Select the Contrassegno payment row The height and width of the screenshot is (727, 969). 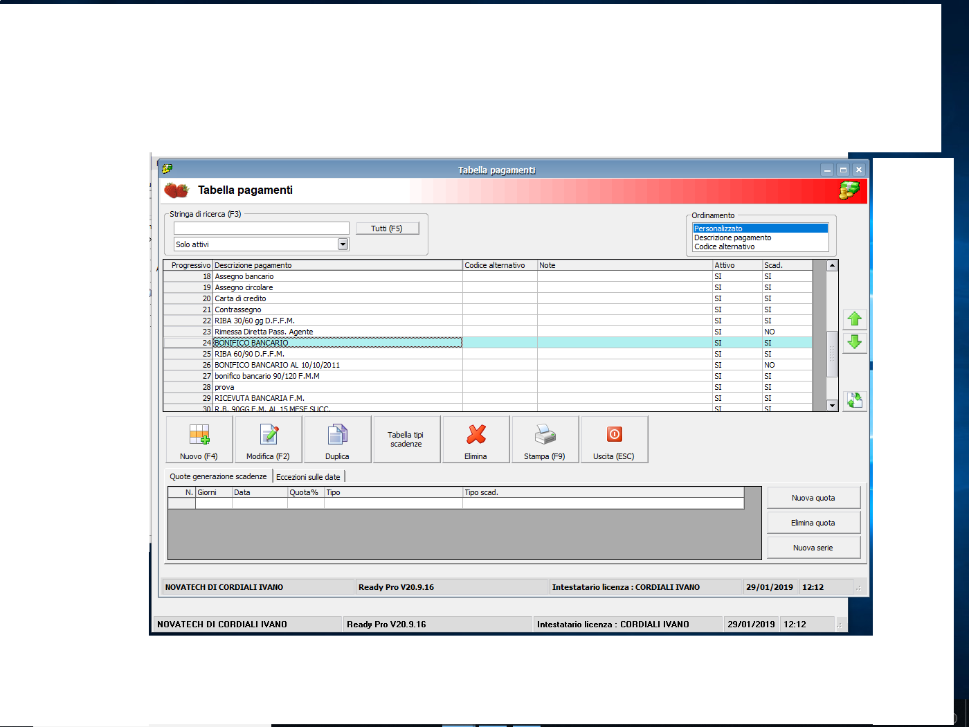pos(488,309)
